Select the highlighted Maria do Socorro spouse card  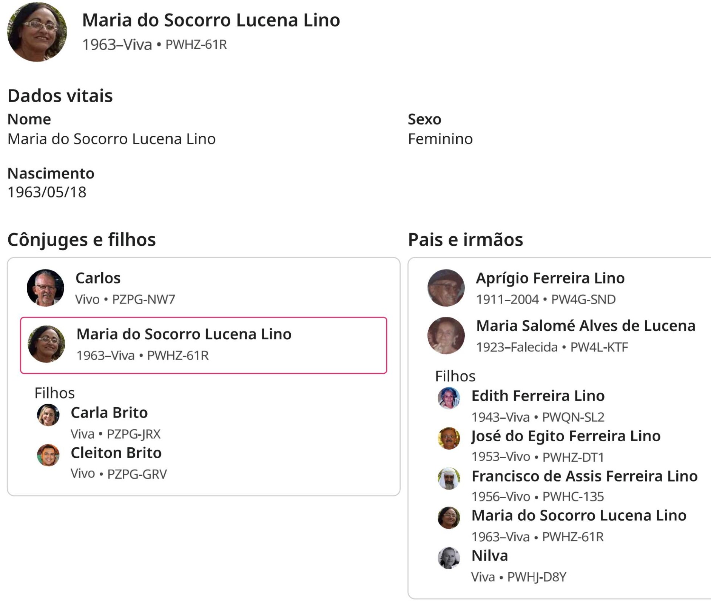point(204,345)
